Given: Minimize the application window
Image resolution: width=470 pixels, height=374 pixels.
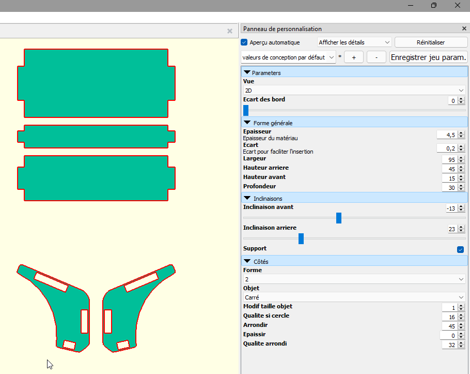Looking at the screenshot, I should 410,6.
